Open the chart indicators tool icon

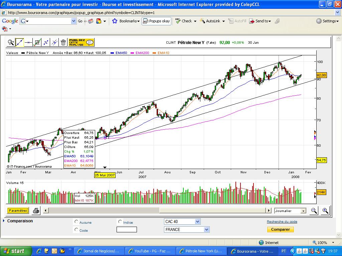pyautogui.click(x=37, y=42)
